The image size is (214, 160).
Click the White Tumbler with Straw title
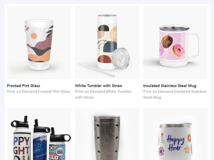99,86
